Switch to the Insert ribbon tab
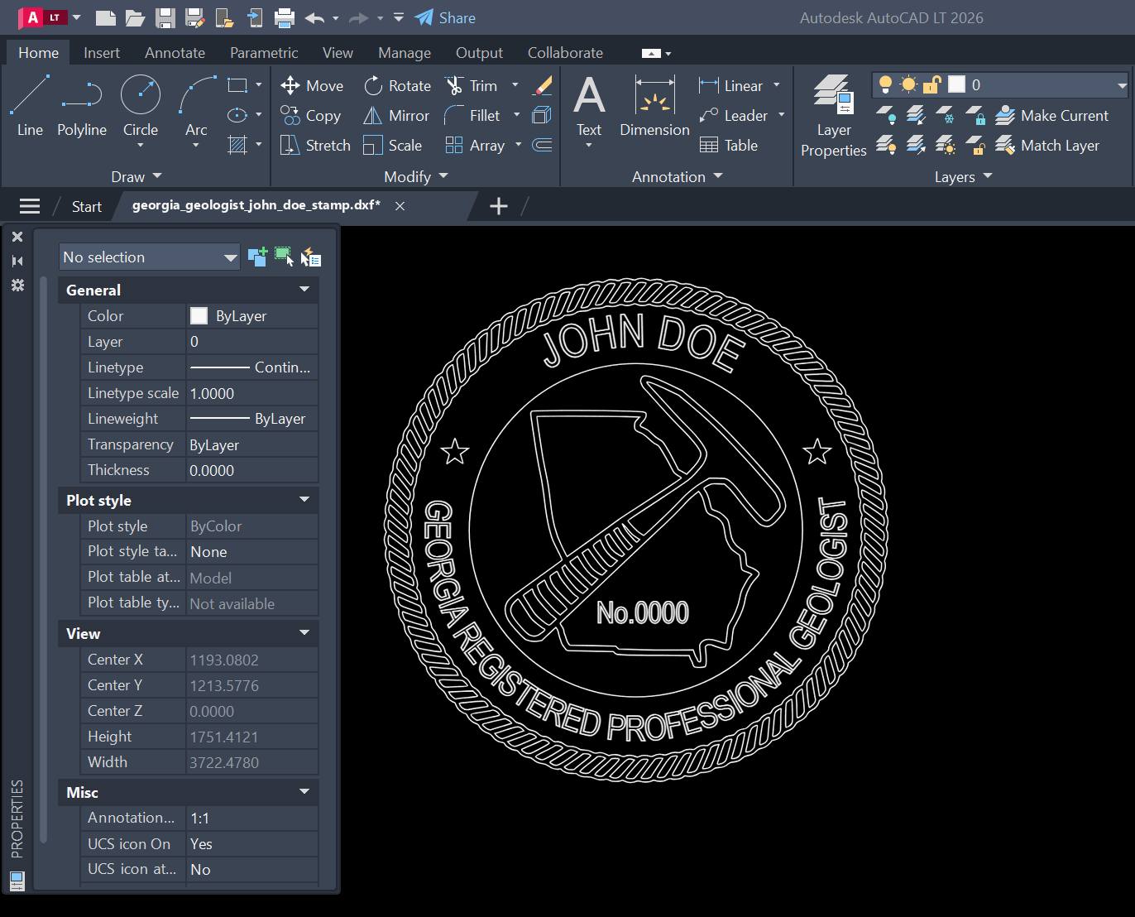This screenshot has height=917, width=1135. coord(102,53)
